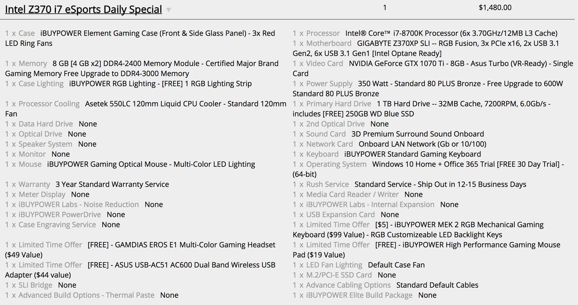This screenshot has height=305, width=578.
Task: Click the iBUYPOWER Elite Build Package row
Action: tap(365, 295)
